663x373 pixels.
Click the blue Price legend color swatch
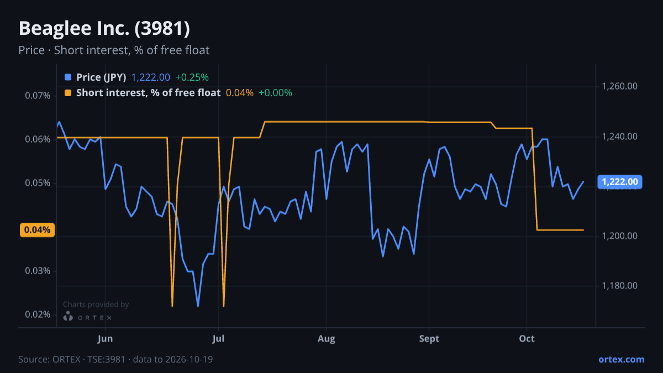(x=68, y=77)
